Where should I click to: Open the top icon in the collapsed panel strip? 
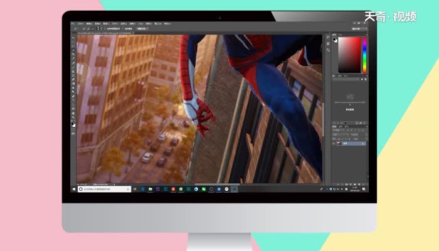click(328, 37)
